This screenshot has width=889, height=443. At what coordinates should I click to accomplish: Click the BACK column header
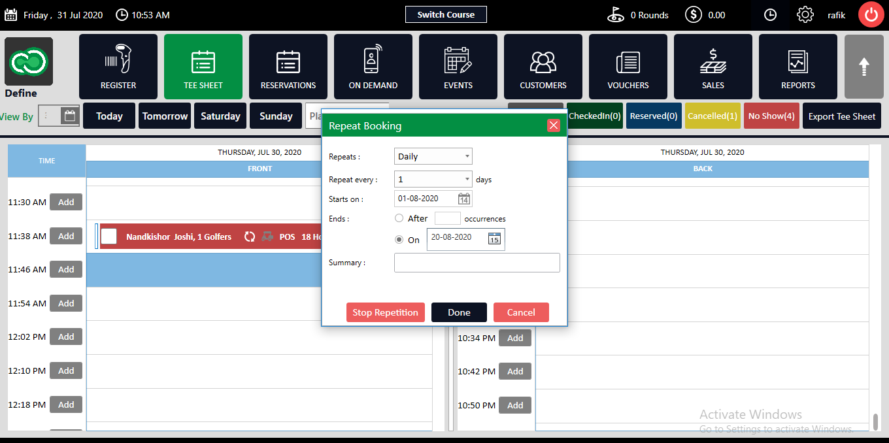pyautogui.click(x=703, y=169)
